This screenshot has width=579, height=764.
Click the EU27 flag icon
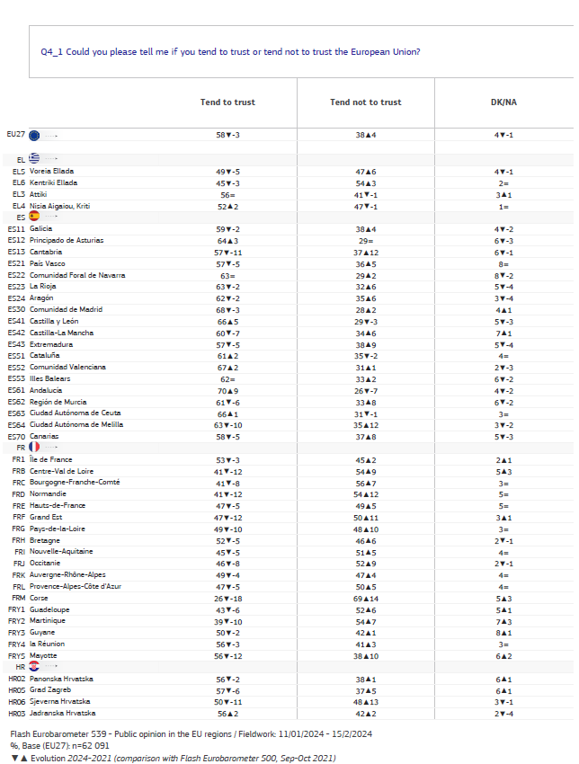pos(34,135)
